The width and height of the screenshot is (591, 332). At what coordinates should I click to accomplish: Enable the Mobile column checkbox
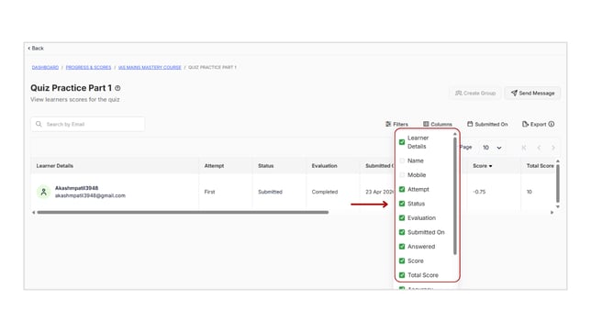(402, 175)
